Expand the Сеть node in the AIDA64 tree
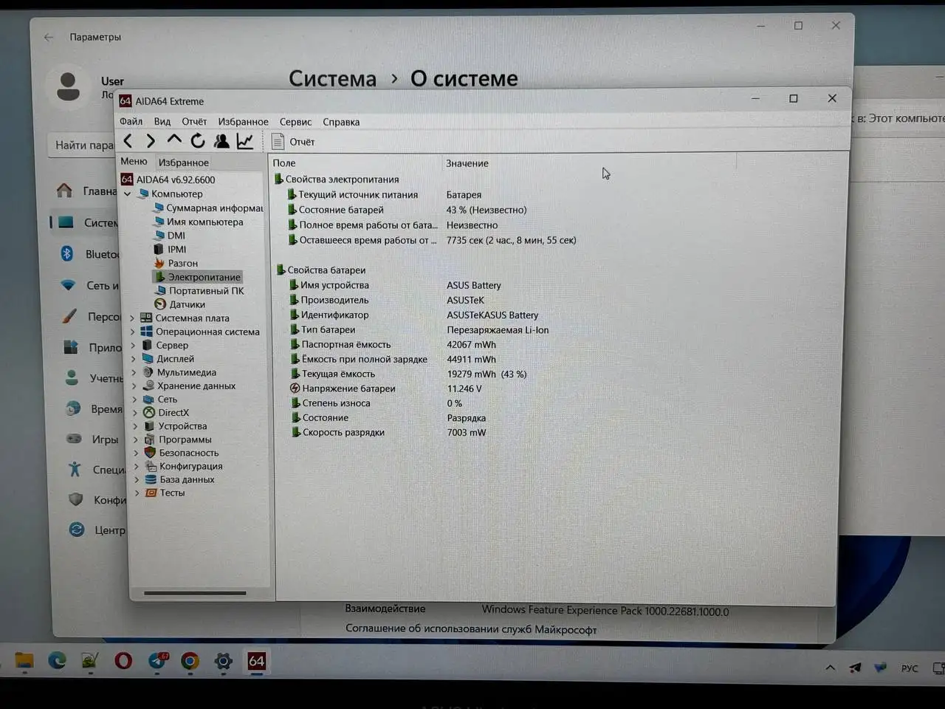The height and width of the screenshot is (709, 945). tap(135, 400)
